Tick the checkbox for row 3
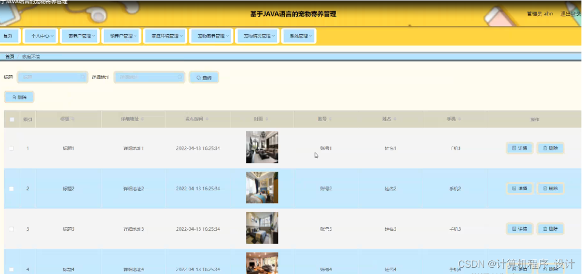Viewport: 583px width, 274px height. [x=12, y=229]
